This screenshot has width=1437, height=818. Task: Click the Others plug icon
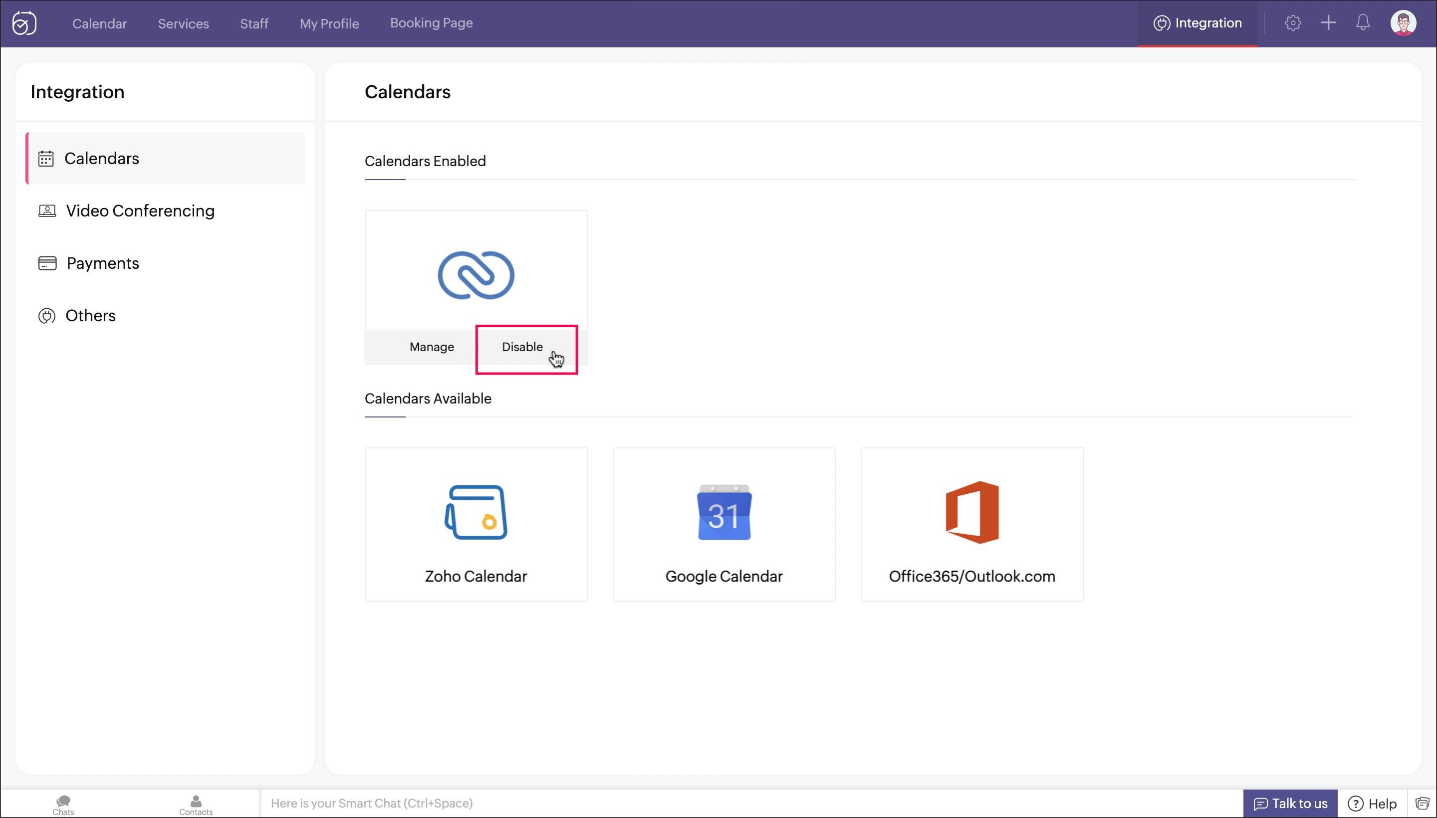point(46,316)
